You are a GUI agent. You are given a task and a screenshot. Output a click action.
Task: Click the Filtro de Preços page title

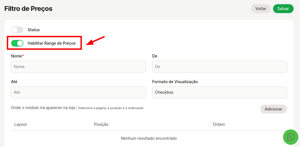pos(28,9)
